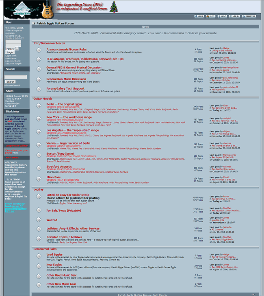
Task: Click Patrick Eggle Guitars Forum breadcrumb
Action: pyautogui.click(x=55, y=23)
